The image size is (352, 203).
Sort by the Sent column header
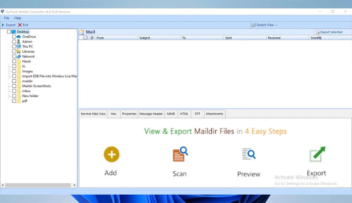click(245, 38)
